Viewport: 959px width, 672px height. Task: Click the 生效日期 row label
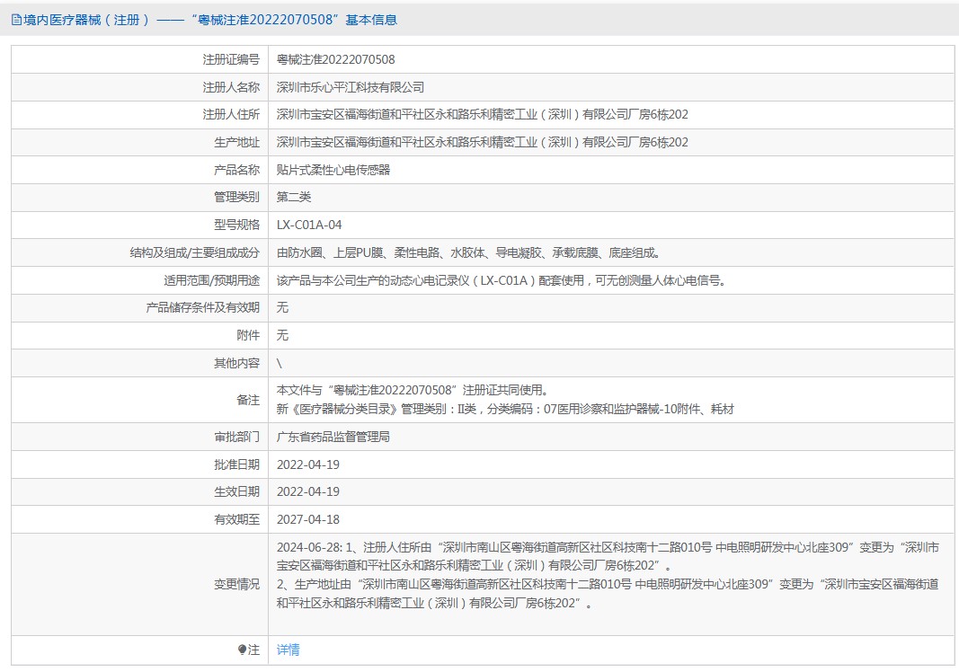tap(236, 491)
